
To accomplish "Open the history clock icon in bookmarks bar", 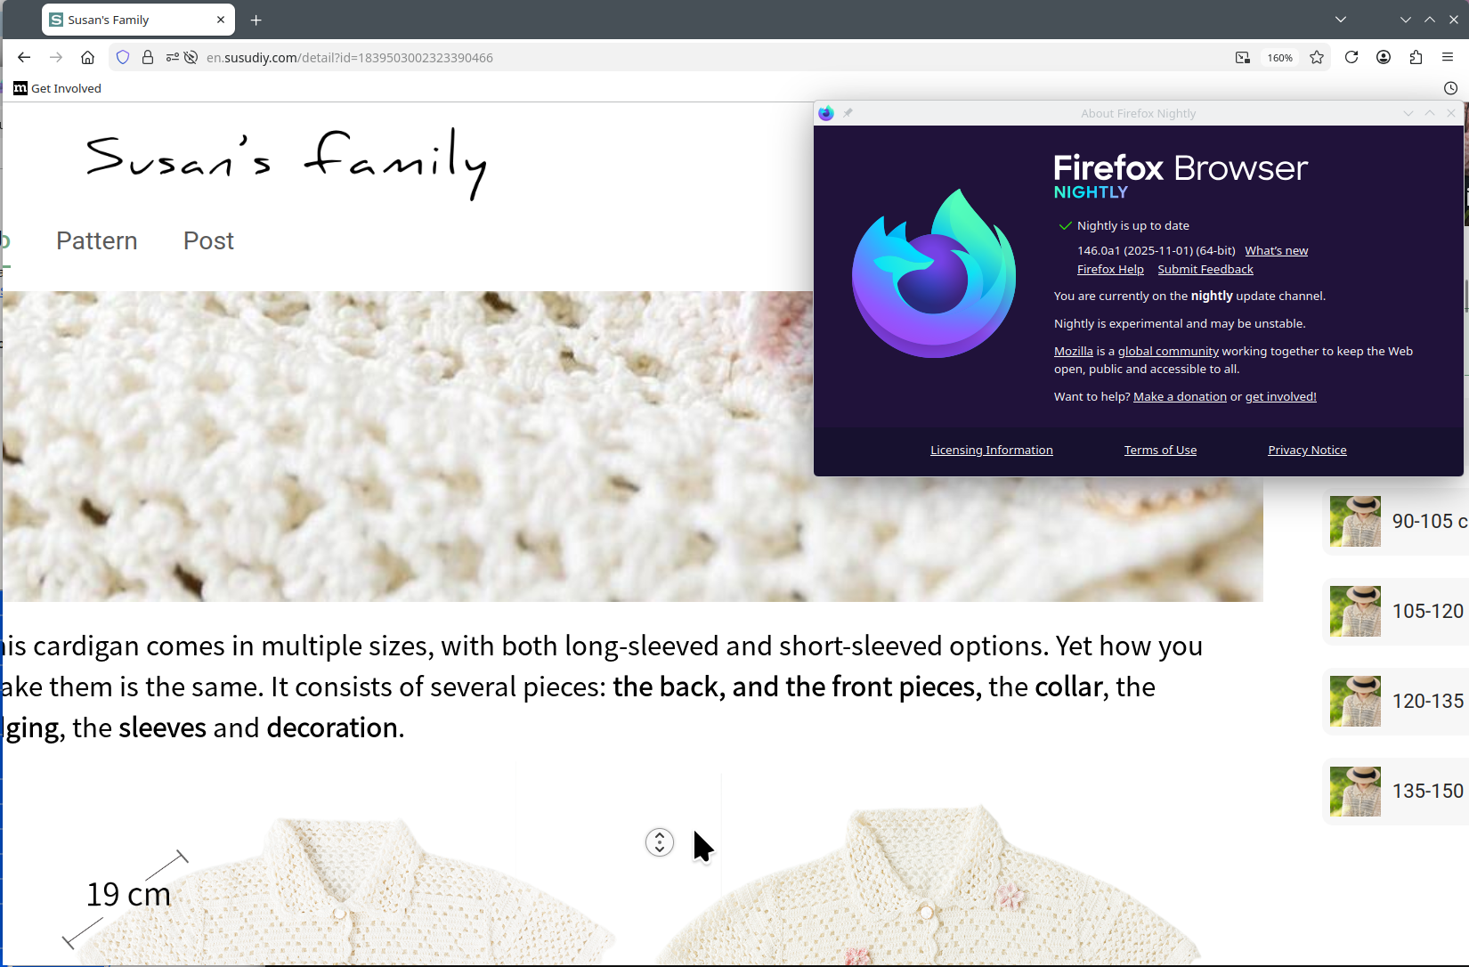I will 1450,88.
